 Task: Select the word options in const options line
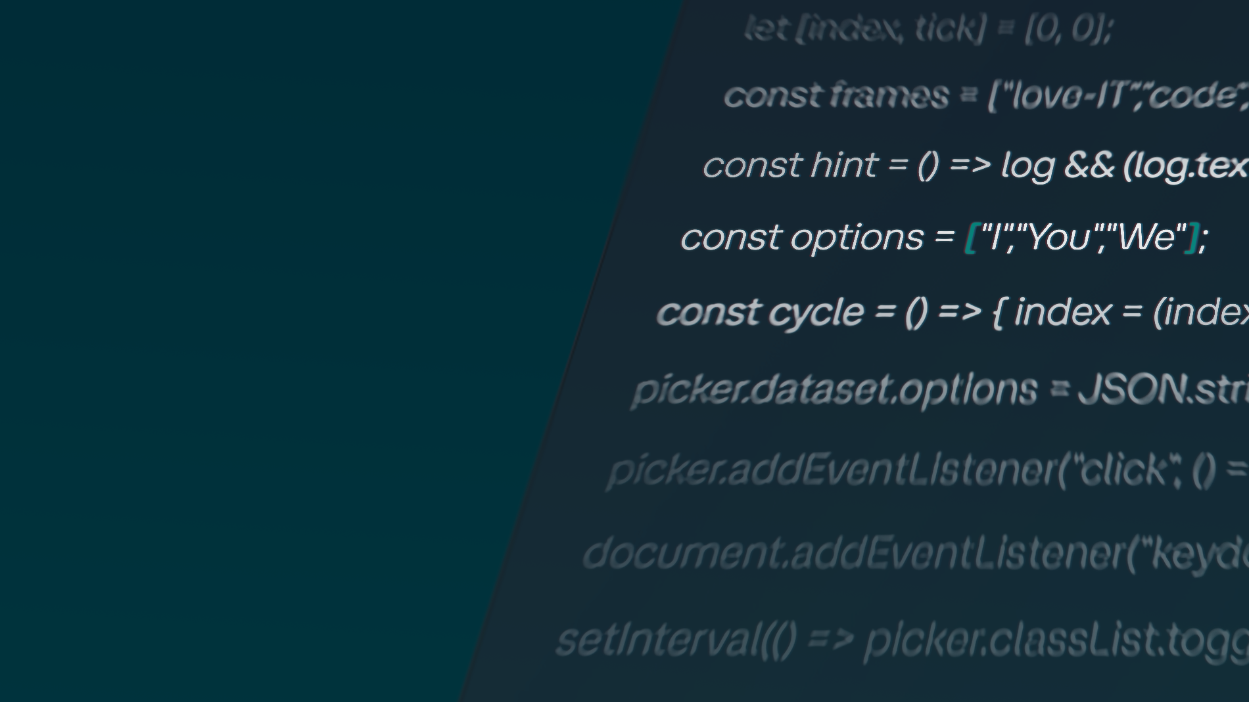coord(857,238)
